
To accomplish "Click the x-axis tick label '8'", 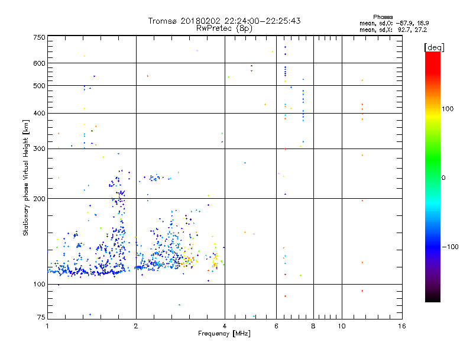I will (313, 326).
